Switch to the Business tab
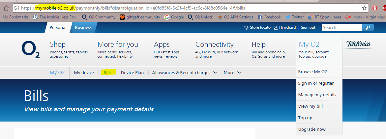 click(x=83, y=28)
